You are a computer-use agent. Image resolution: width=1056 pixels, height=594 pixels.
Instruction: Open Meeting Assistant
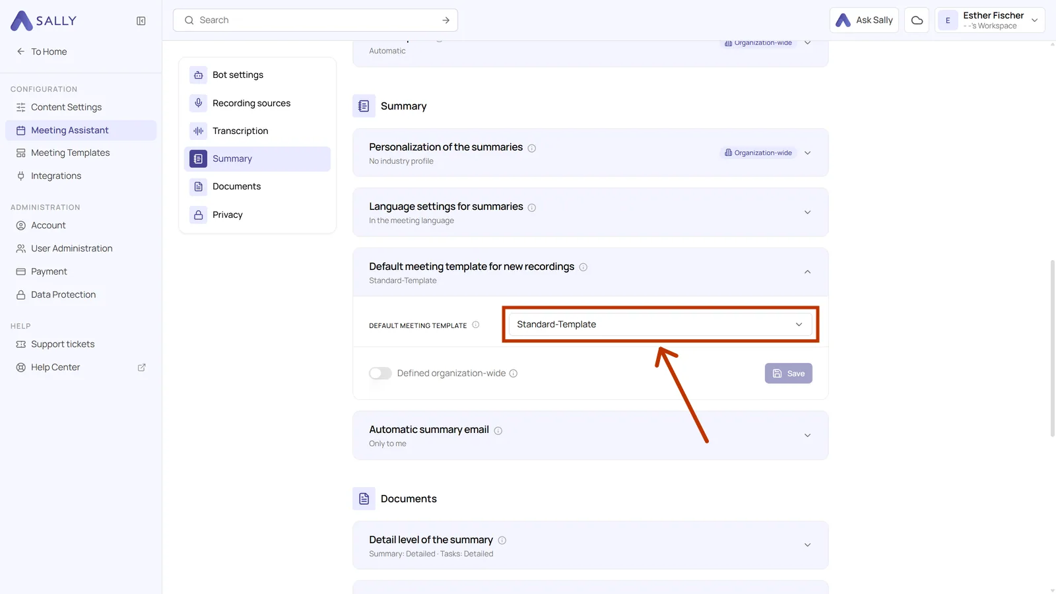(81, 130)
